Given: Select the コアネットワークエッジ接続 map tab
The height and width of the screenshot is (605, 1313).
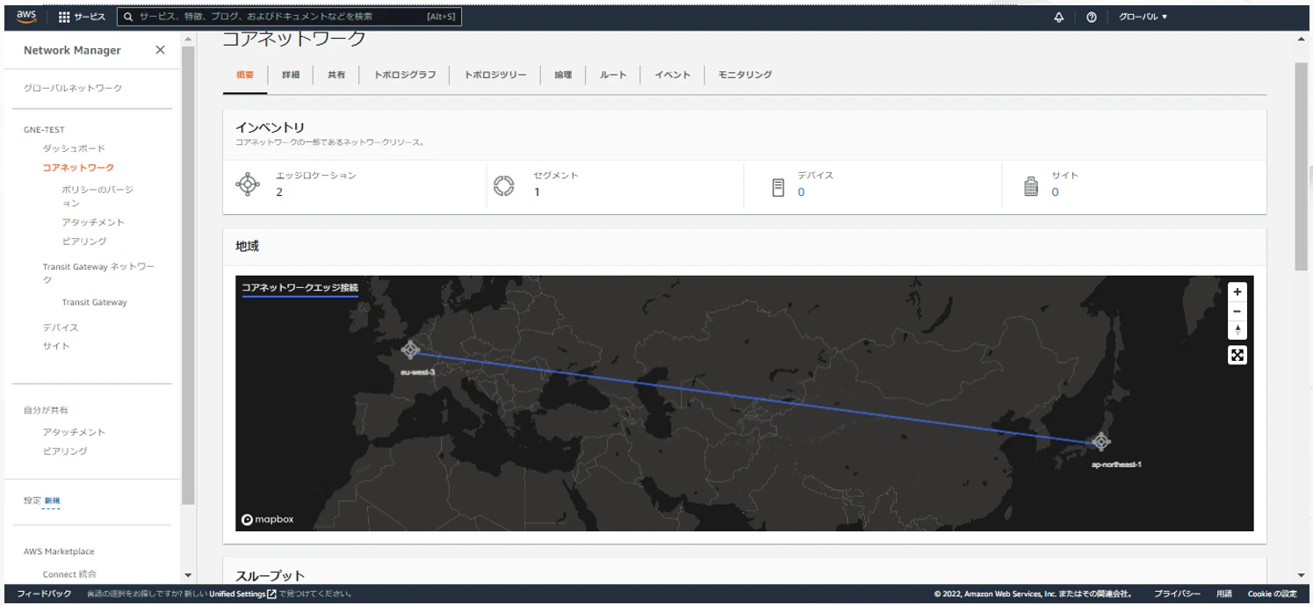Looking at the screenshot, I should pyautogui.click(x=299, y=287).
